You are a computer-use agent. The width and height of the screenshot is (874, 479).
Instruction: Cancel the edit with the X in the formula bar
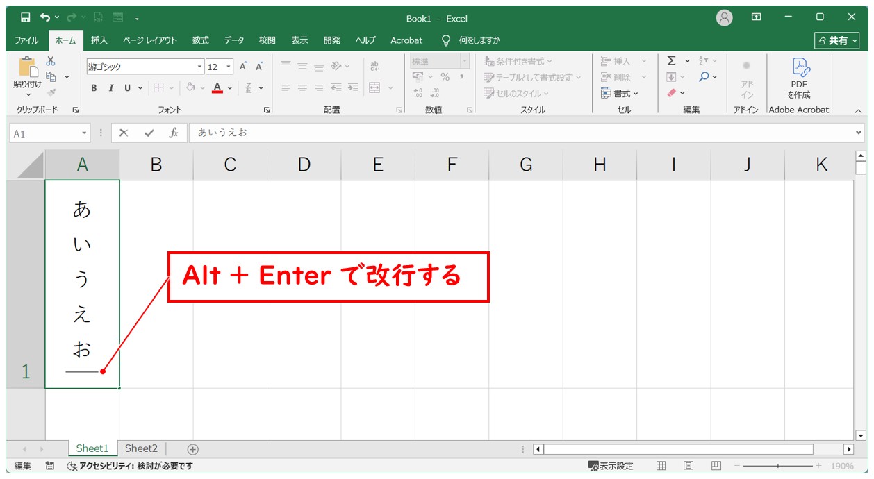(x=124, y=133)
